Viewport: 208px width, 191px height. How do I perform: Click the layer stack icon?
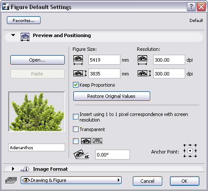[11, 180]
